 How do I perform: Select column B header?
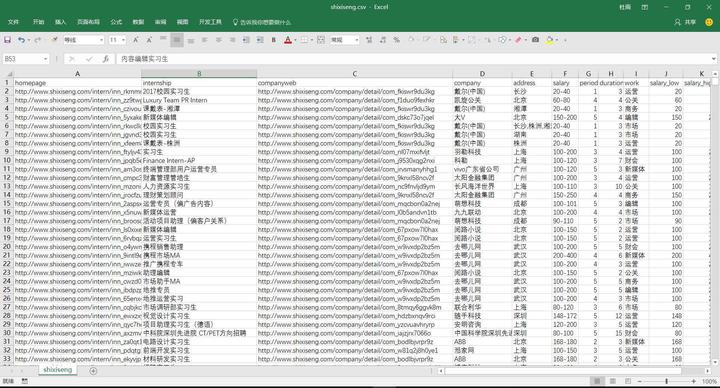[x=199, y=74]
